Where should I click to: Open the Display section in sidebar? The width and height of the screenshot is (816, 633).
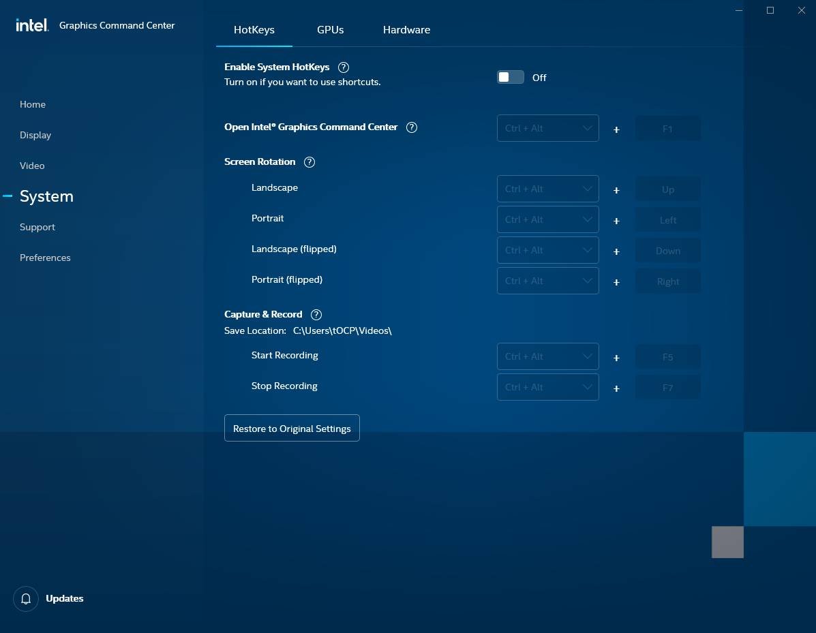coord(35,135)
